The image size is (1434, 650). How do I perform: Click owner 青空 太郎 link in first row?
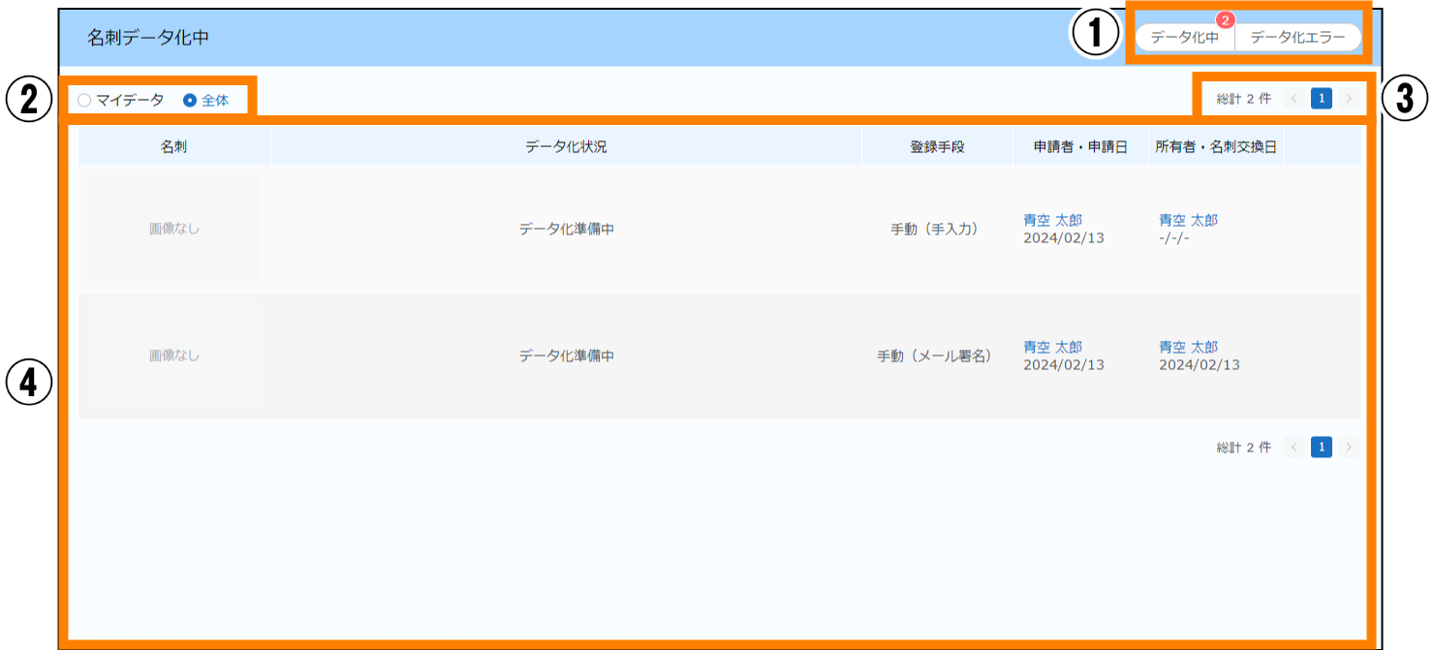coord(1188,220)
